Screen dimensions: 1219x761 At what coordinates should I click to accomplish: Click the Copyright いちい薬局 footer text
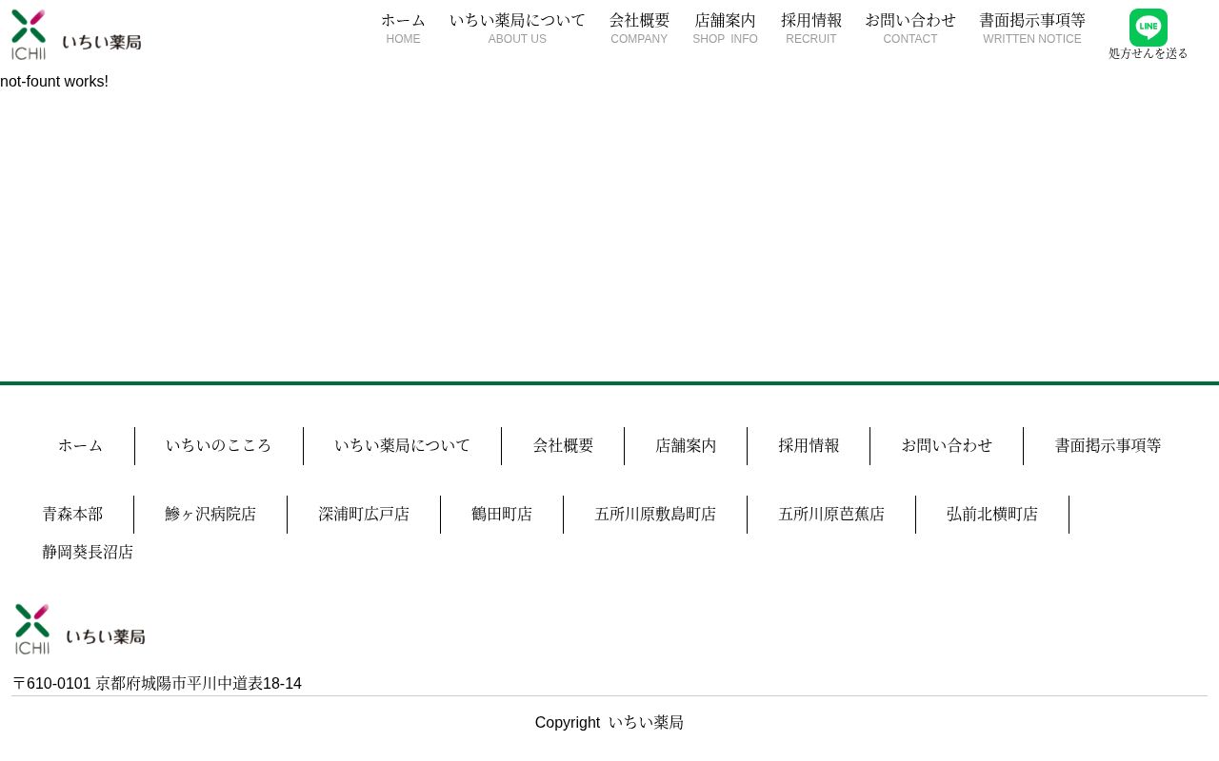(x=609, y=723)
